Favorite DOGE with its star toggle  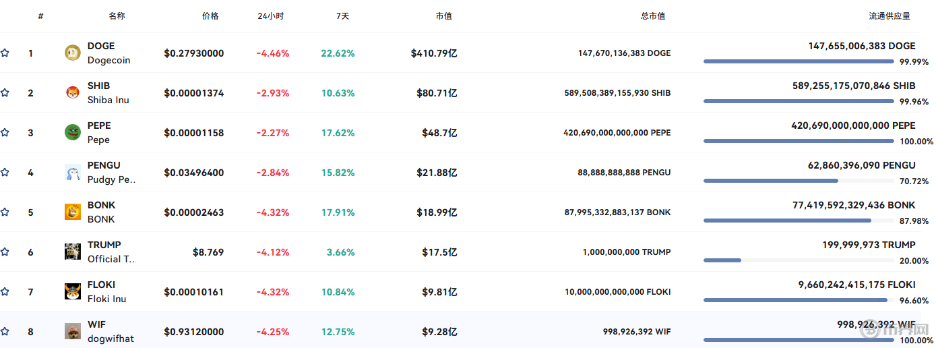click(5, 53)
